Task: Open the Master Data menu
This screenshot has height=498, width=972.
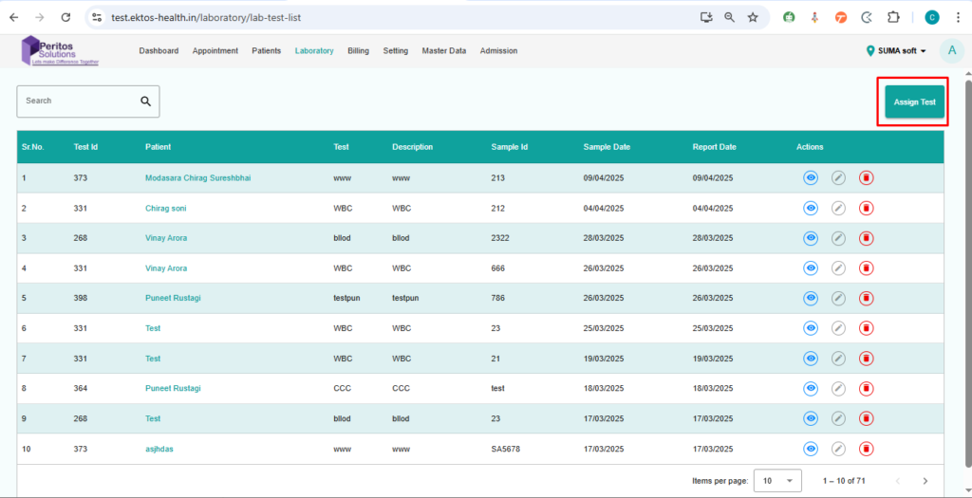Action: click(x=443, y=51)
